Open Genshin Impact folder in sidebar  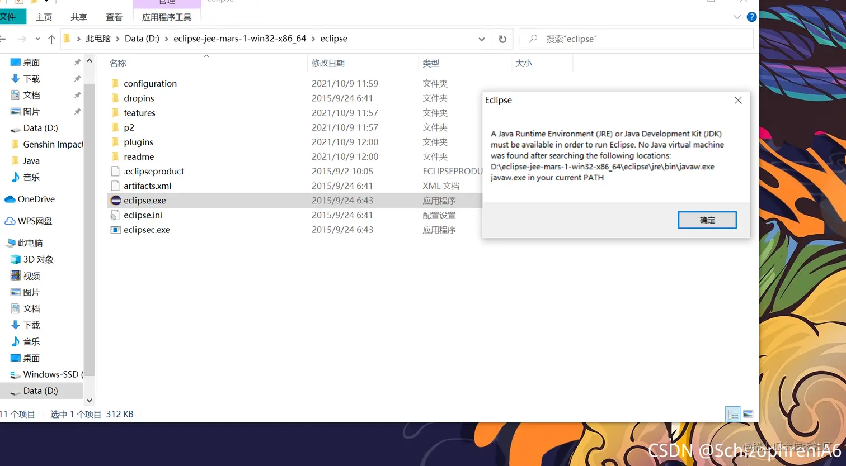47,144
